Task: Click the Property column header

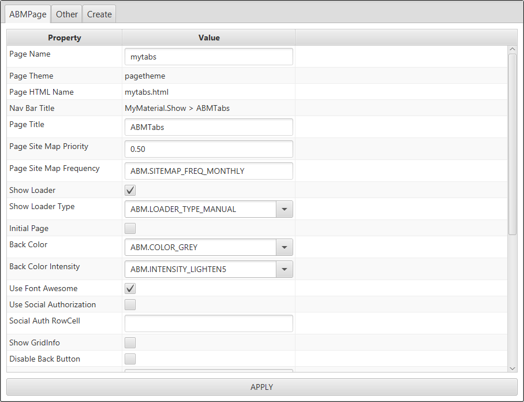Action: (x=64, y=38)
